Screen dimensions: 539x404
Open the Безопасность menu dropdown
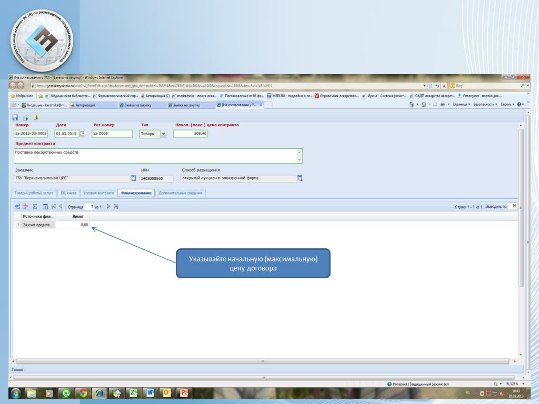[485, 105]
